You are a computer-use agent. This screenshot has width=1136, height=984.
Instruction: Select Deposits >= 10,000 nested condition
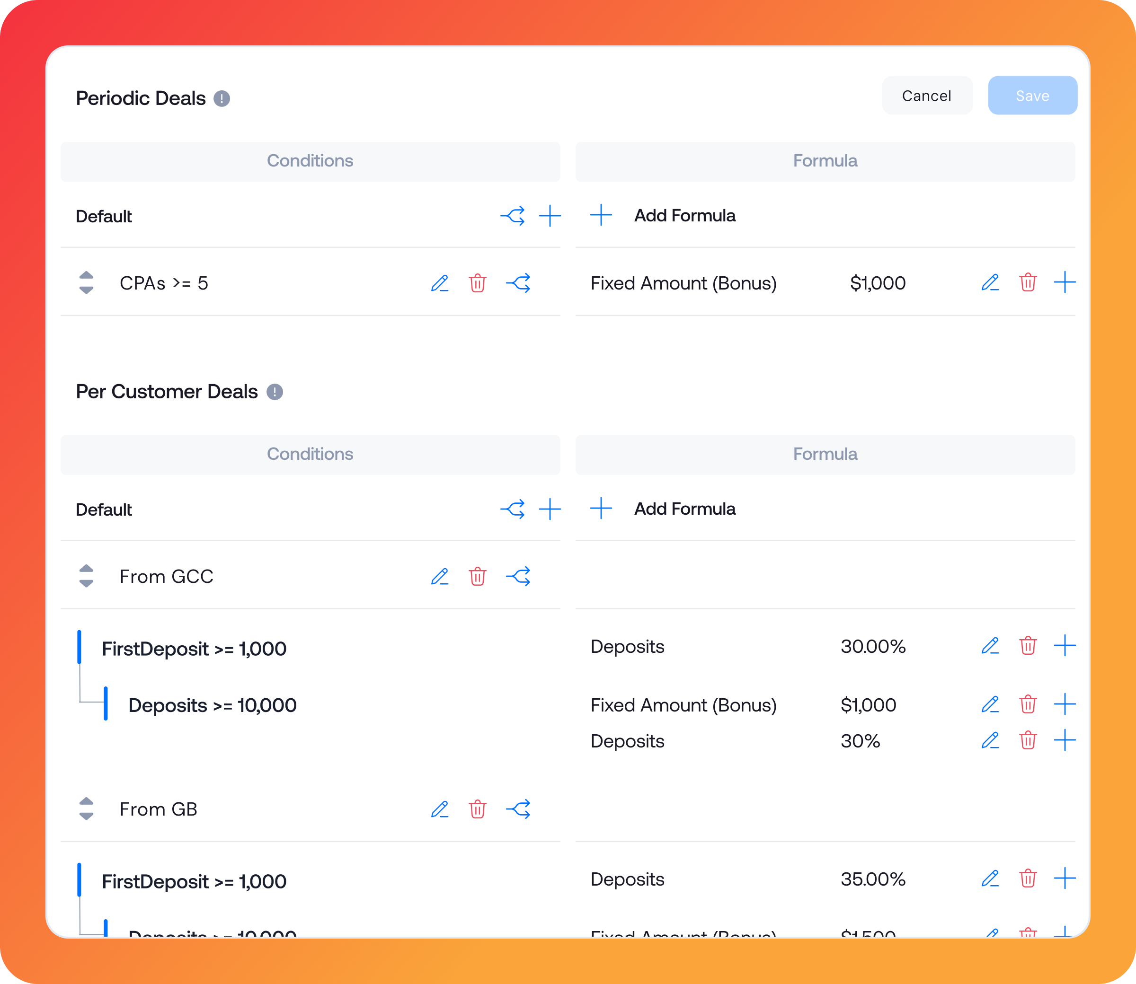[x=212, y=706]
